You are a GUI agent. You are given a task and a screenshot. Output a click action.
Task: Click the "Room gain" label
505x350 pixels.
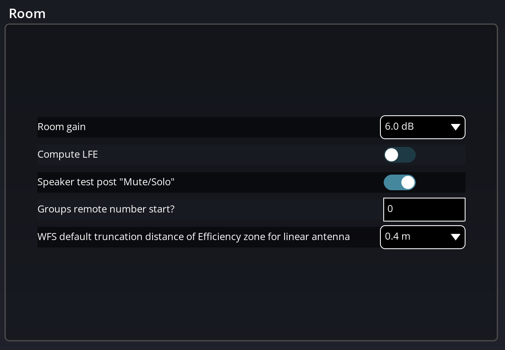click(x=62, y=127)
